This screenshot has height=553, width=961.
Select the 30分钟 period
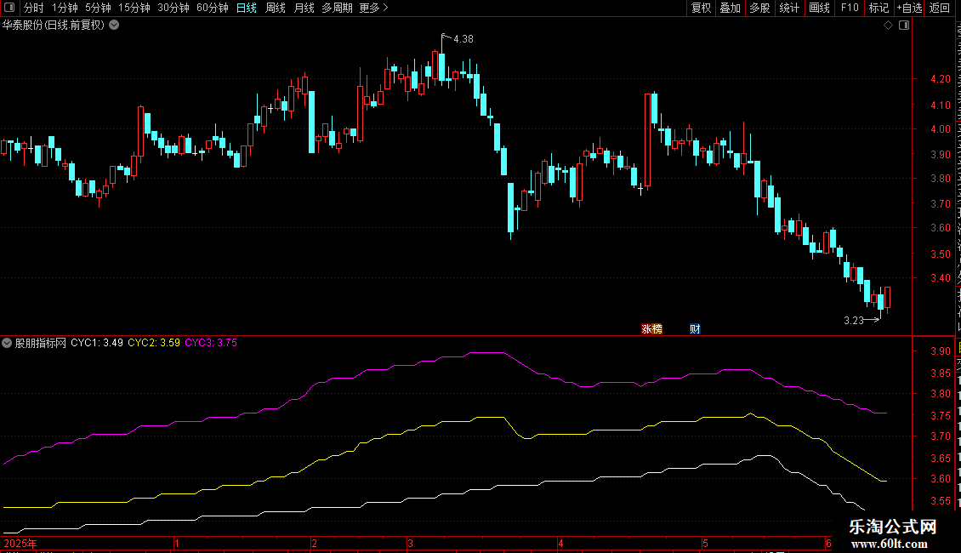[173, 8]
